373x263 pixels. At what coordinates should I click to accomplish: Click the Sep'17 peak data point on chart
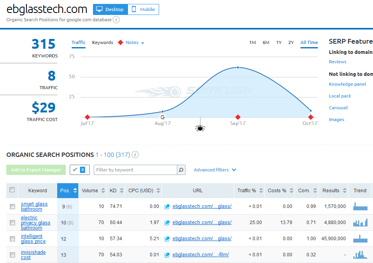coord(238,67)
